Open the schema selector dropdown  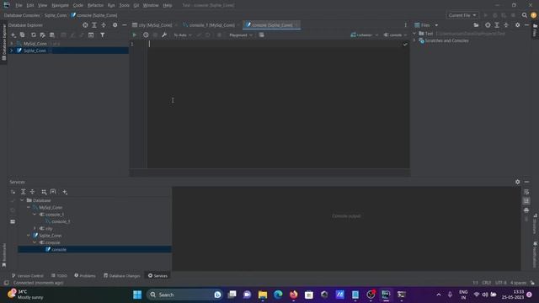(x=365, y=35)
